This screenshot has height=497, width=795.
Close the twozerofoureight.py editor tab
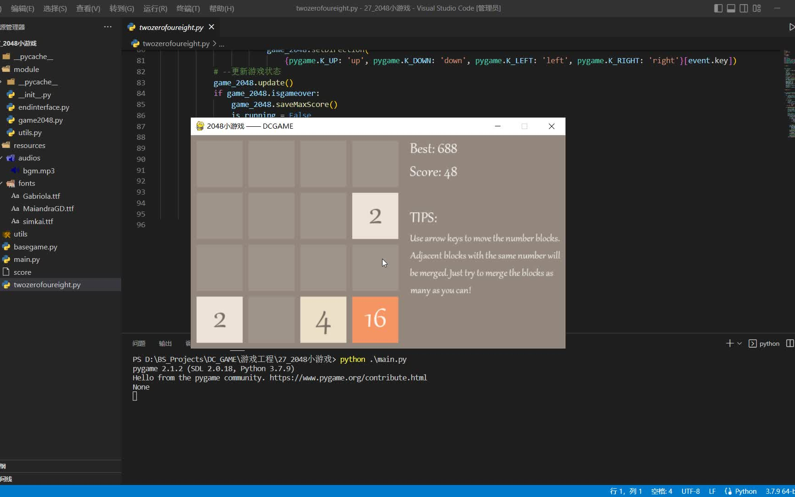tap(212, 27)
